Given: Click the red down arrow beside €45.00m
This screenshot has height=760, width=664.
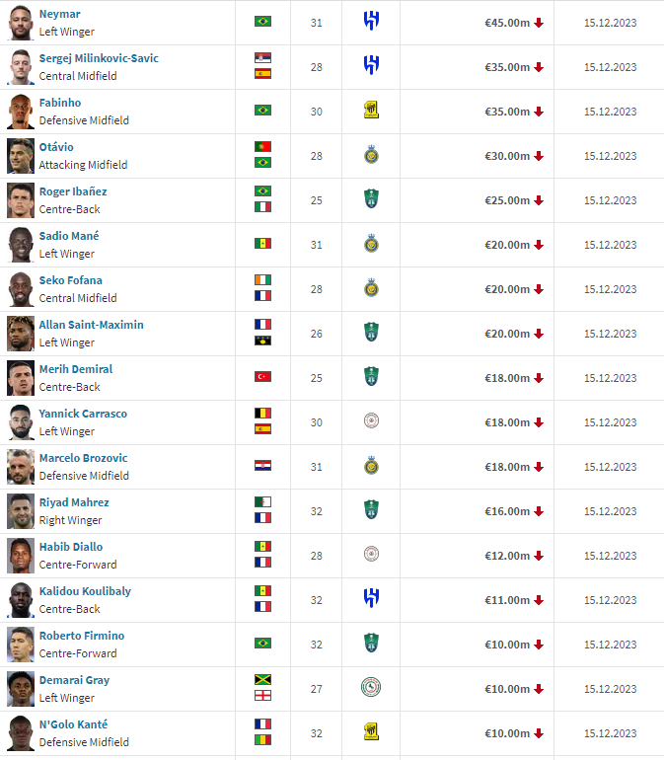Looking at the screenshot, I should (539, 23).
